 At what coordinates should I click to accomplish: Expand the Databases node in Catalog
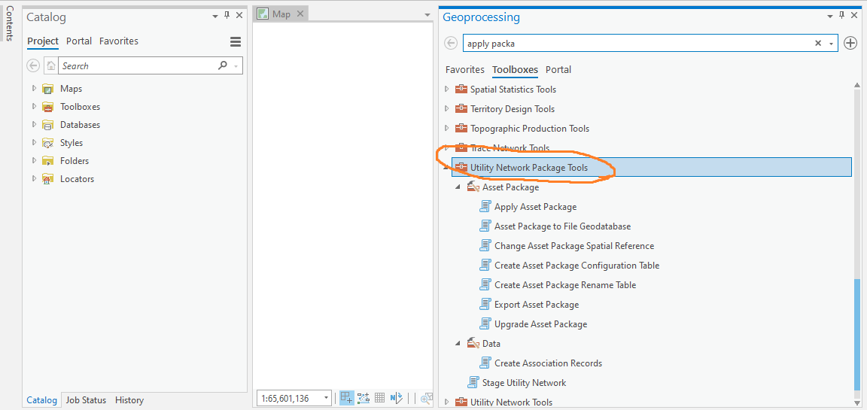click(35, 125)
